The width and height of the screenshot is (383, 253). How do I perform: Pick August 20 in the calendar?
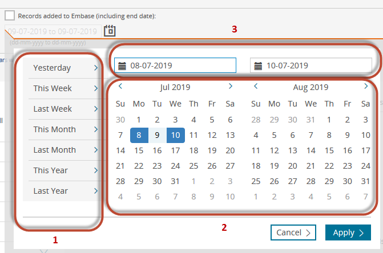292,166
